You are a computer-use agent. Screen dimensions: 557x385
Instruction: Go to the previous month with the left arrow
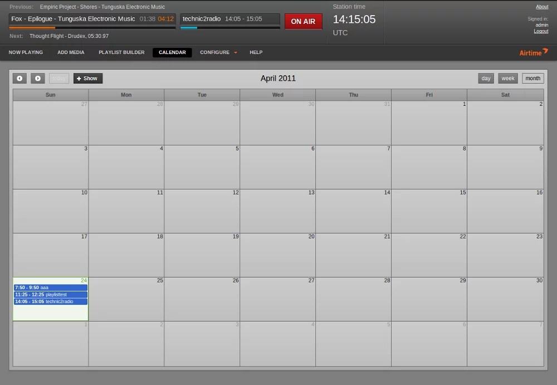click(19, 79)
